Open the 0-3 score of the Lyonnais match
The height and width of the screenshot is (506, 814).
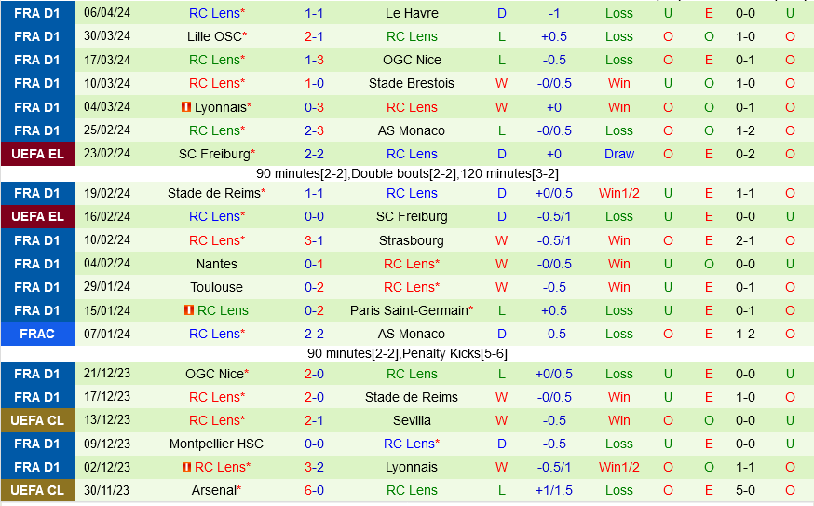pos(314,107)
